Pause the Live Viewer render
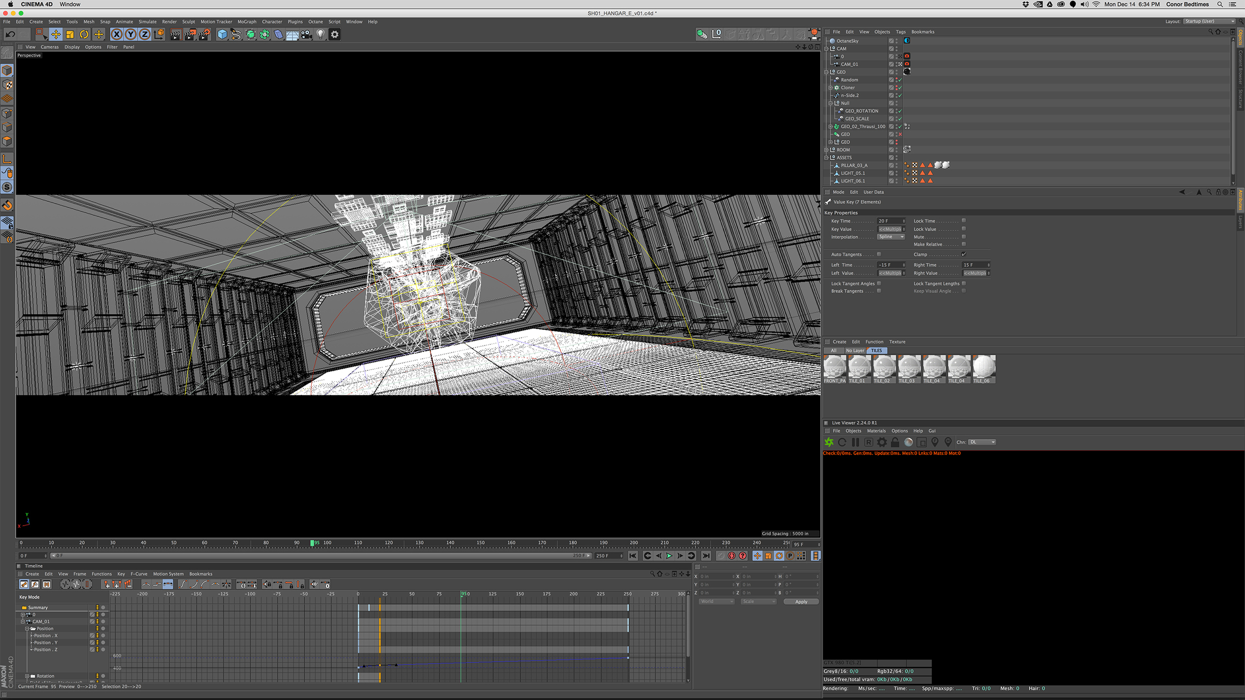 click(856, 442)
